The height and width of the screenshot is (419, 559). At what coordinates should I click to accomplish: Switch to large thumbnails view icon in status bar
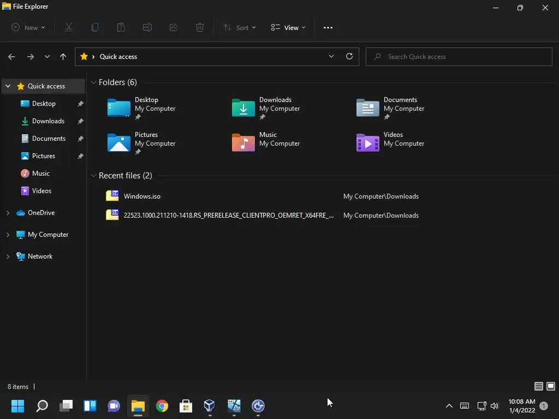coord(551,386)
